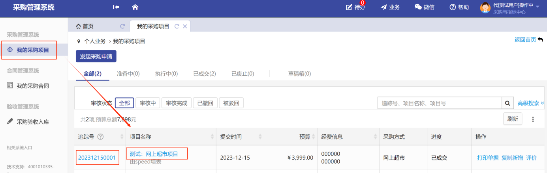Image resolution: width=547 pixels, height=173 pixels.
Task: Open the 待办 todo notifications
Action: 355,7
